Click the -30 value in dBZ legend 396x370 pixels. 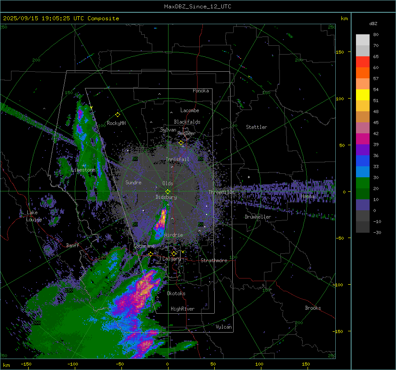(377, 232)
